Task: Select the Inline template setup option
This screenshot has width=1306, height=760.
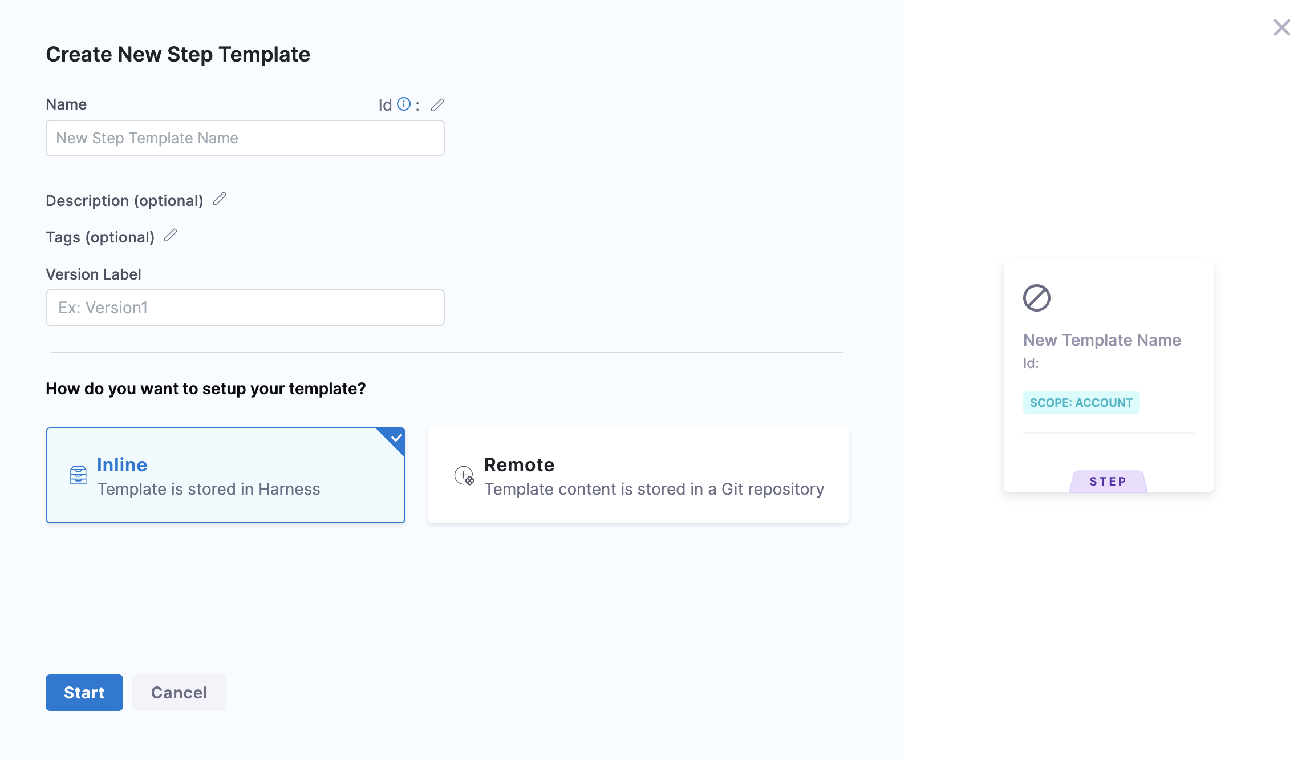Action: tap(225, 475)
